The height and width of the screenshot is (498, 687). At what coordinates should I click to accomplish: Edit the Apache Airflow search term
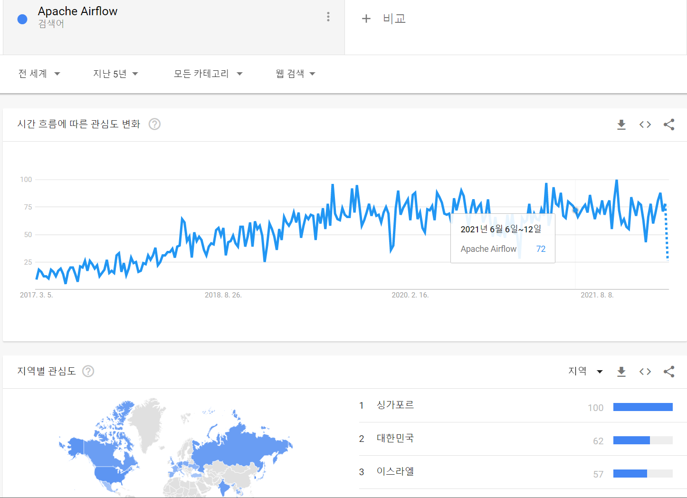(78, 11)
